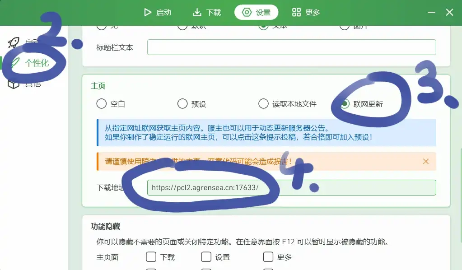The height and width of the screenshot is (270, 462).
Task: Click the download arrow icon in top bar
Action: coord(197,12)
